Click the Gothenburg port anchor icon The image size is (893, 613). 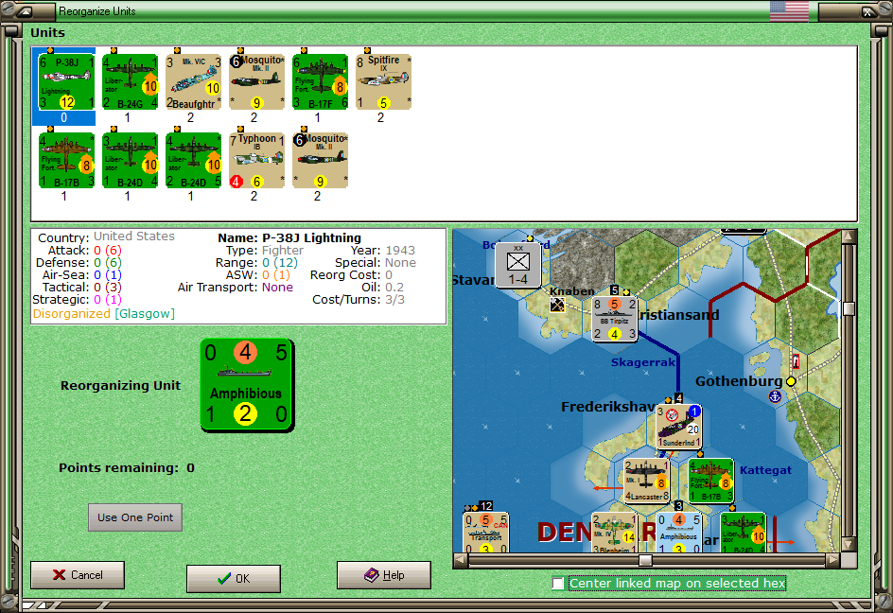(775, 396)
